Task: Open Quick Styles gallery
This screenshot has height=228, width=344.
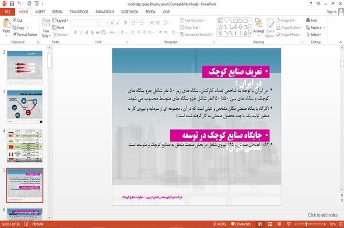Action: pyautogui.click(x=270, y=28)
